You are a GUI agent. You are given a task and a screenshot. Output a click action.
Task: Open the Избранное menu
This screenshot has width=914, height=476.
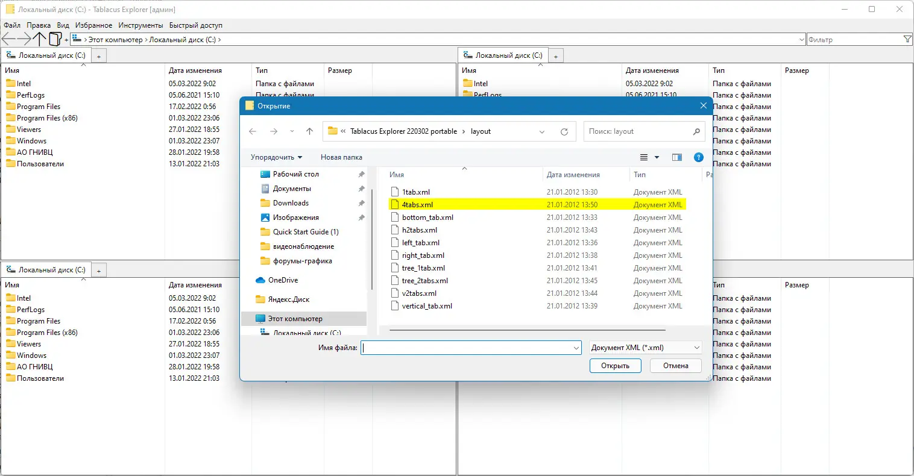click(x=93, y=25)
